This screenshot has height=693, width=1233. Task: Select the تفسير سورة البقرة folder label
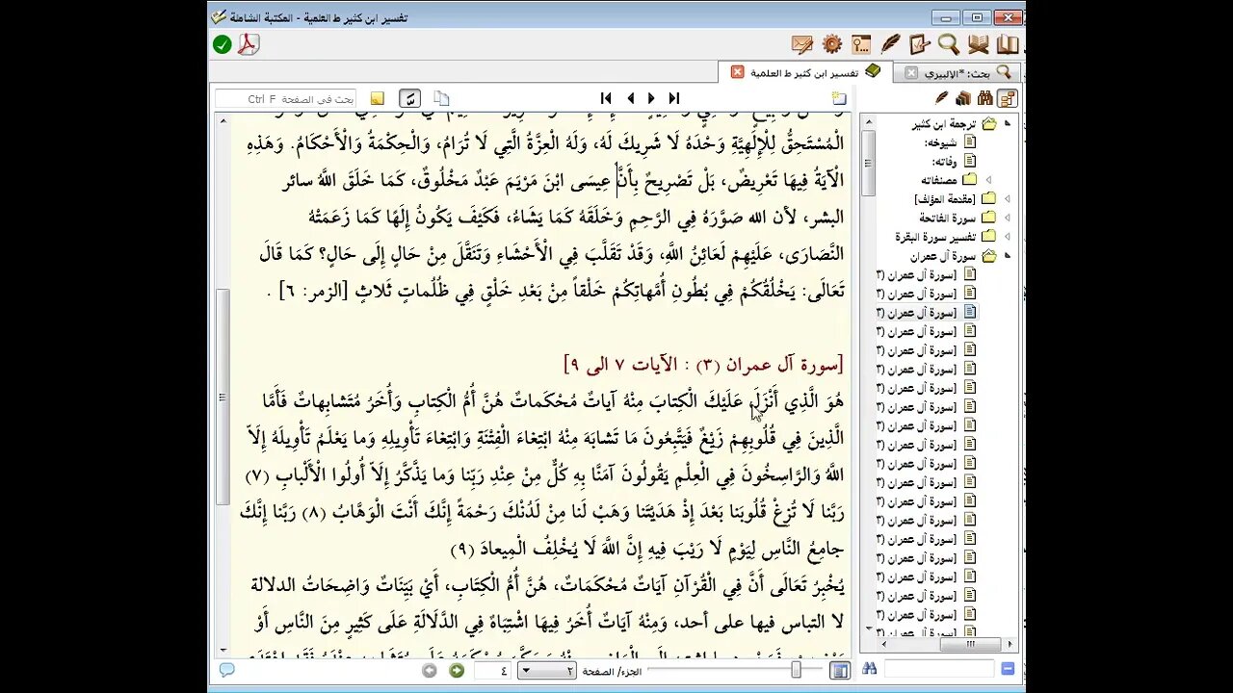coord(935,237)
